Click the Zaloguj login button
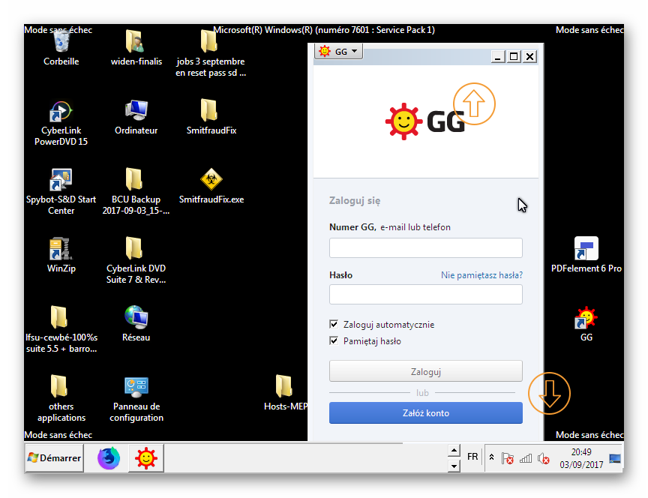Image resolution: width=648 pixels, height=498 pixels. (426, 371)
